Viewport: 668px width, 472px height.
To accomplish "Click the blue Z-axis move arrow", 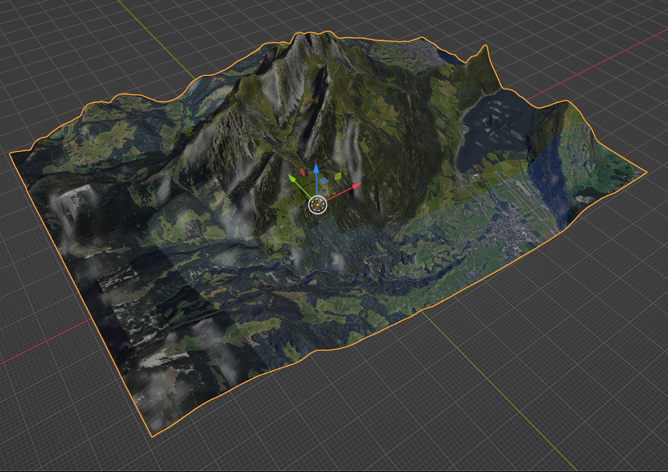I will (x=316, y=169).
